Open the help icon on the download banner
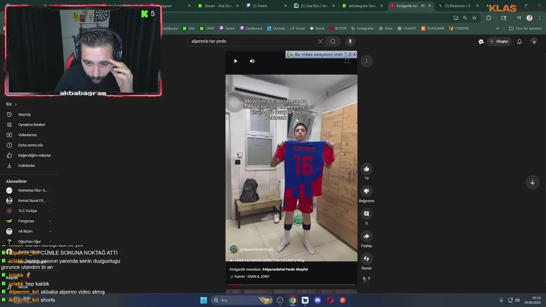546x307 pixels. (350, 54)
